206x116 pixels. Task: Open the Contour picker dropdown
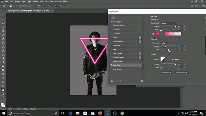[x=166, y=59]
